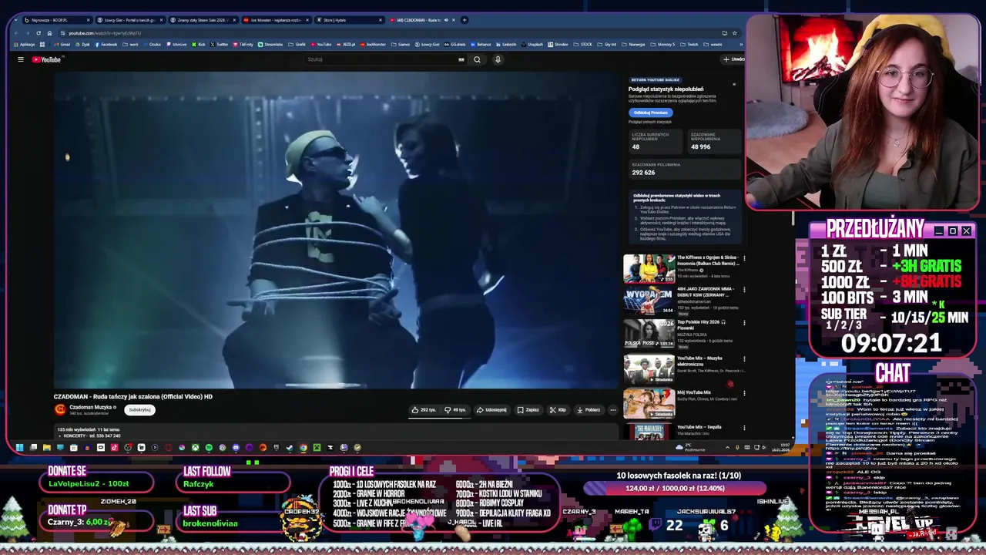Bookmark this page with the star icon

coord(735,33)
